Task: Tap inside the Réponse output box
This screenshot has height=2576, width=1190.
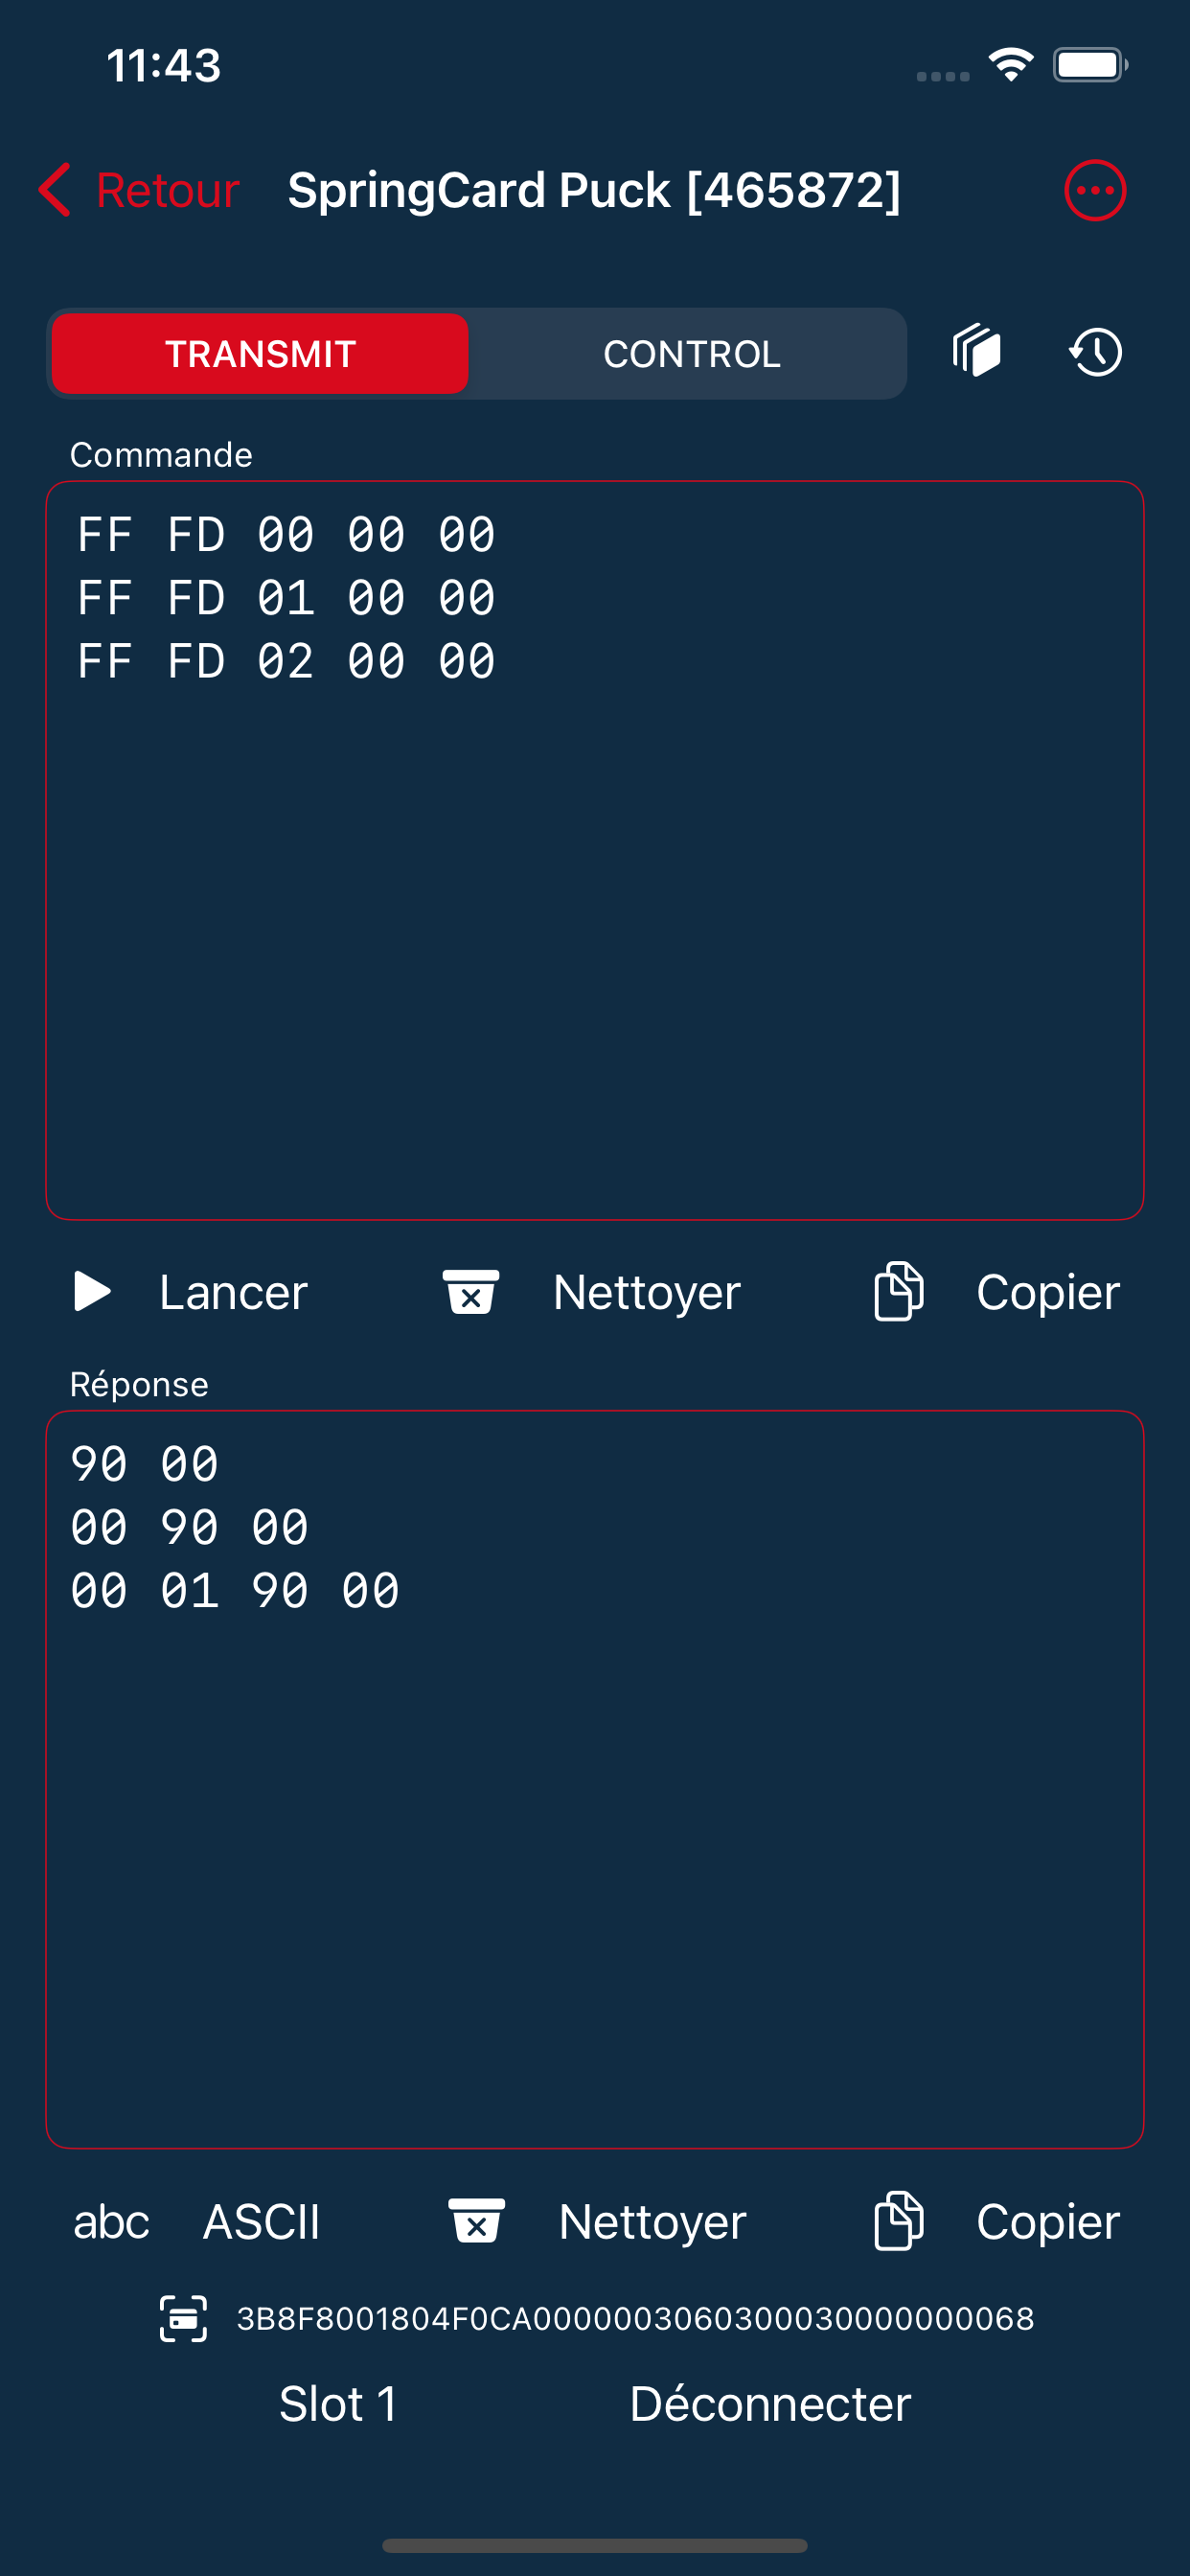Action: [595, 1779]
